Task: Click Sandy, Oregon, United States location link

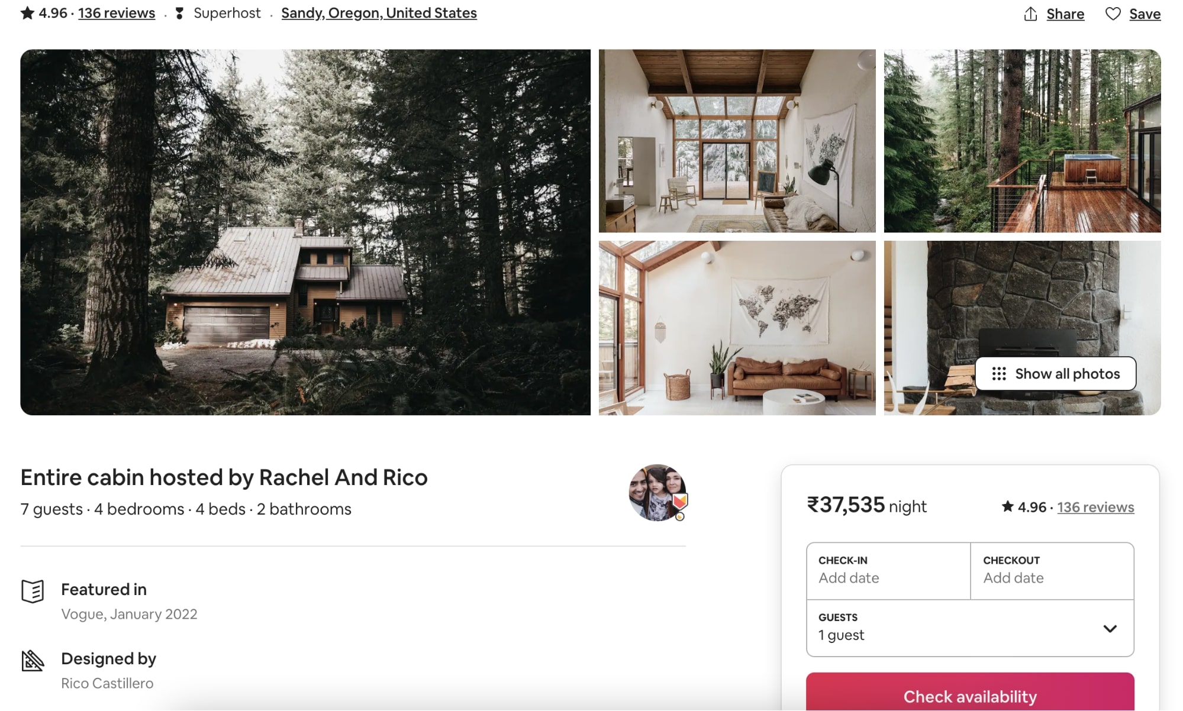Action: pyautogui.click(x=379, y=12)
